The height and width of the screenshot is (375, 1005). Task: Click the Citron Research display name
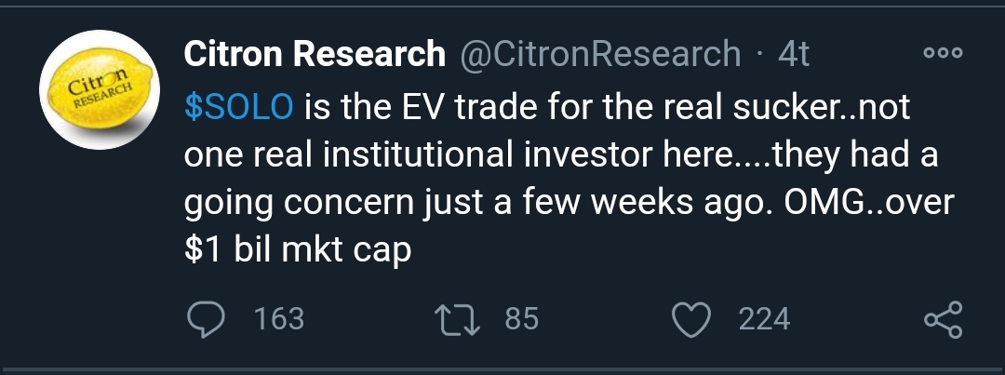point(315,54)
